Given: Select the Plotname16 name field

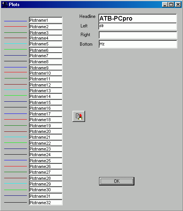Looking at the screenshot, I should [46, 108].
